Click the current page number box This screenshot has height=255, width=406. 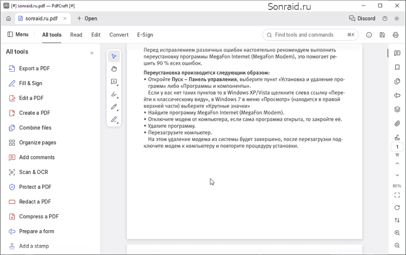click(397, 147)
